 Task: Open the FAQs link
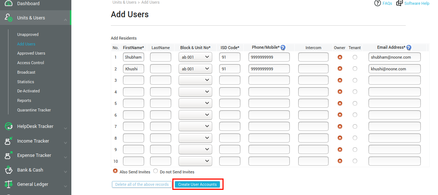[387, 3]
